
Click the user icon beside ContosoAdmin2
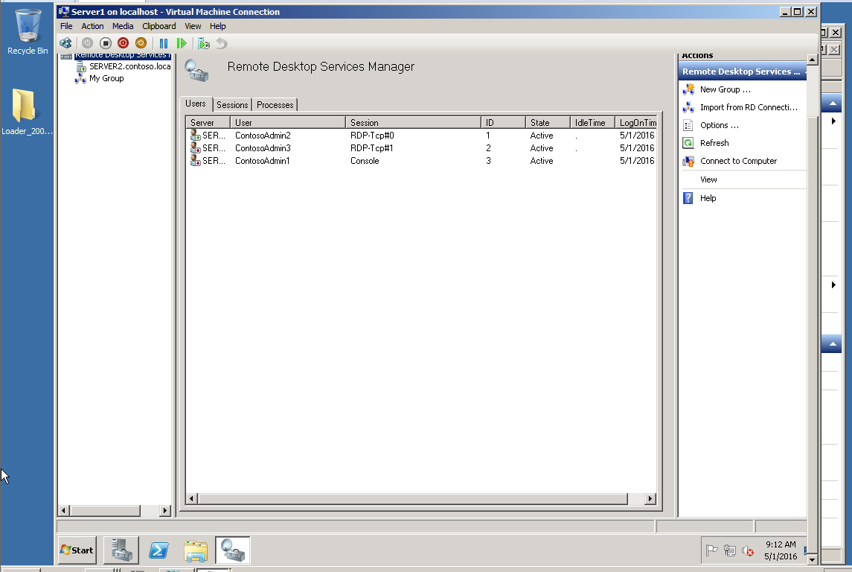[195, 136]
